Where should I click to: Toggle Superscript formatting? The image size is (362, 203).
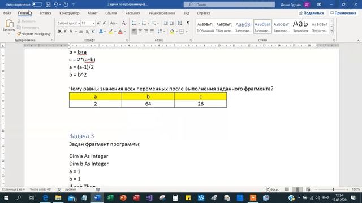93,32
